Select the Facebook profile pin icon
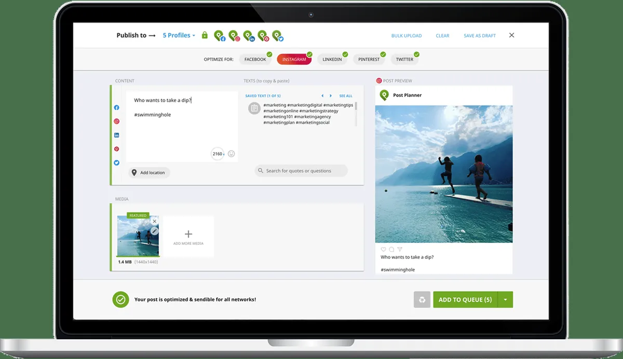This screenshot has width=623, height=359. click(220, 35)
